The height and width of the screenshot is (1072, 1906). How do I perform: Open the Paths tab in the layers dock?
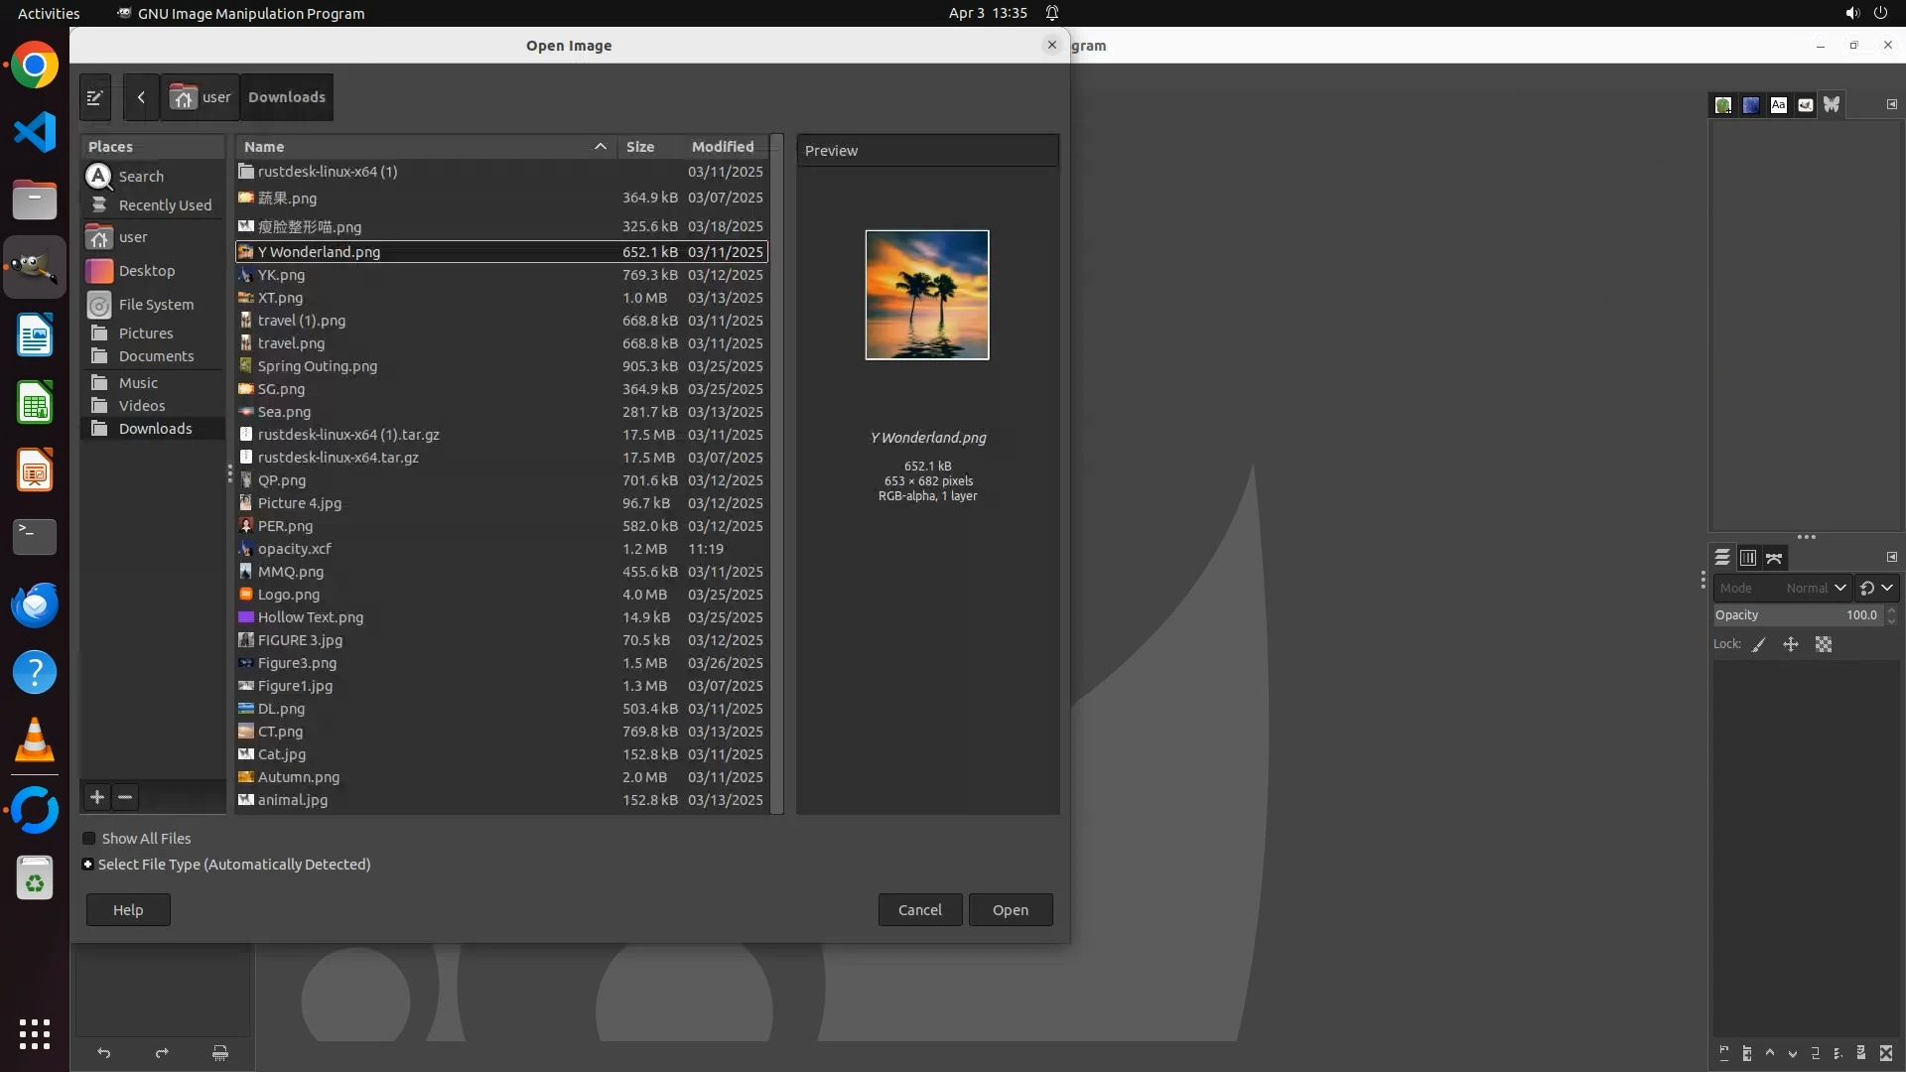tap(1774, 558)
